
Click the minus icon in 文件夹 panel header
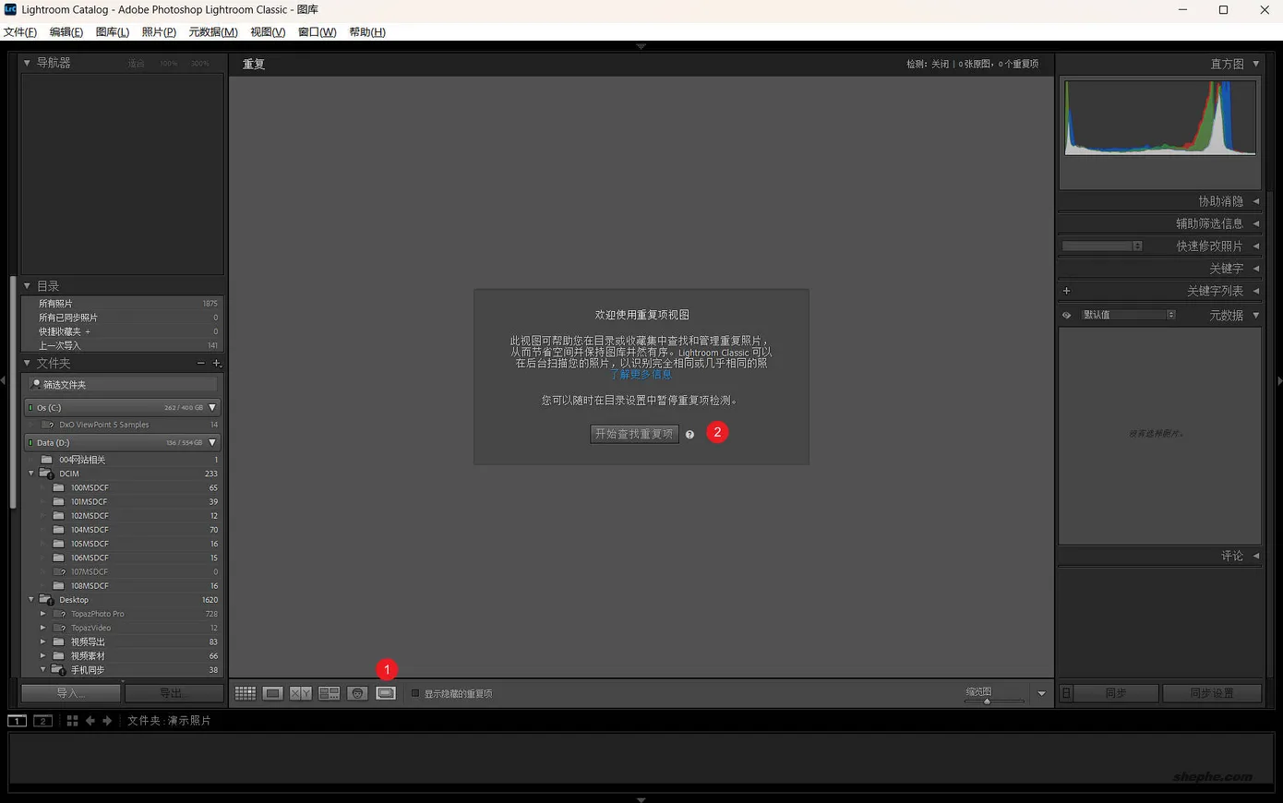(200, 364)
